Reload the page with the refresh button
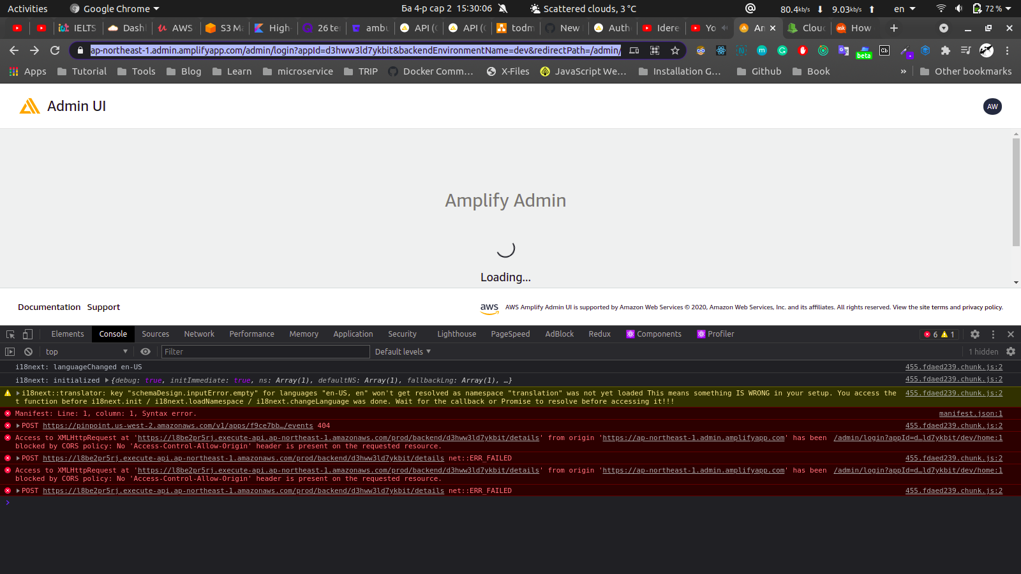The image size is (1021, 574). click(x=55, y=50)
